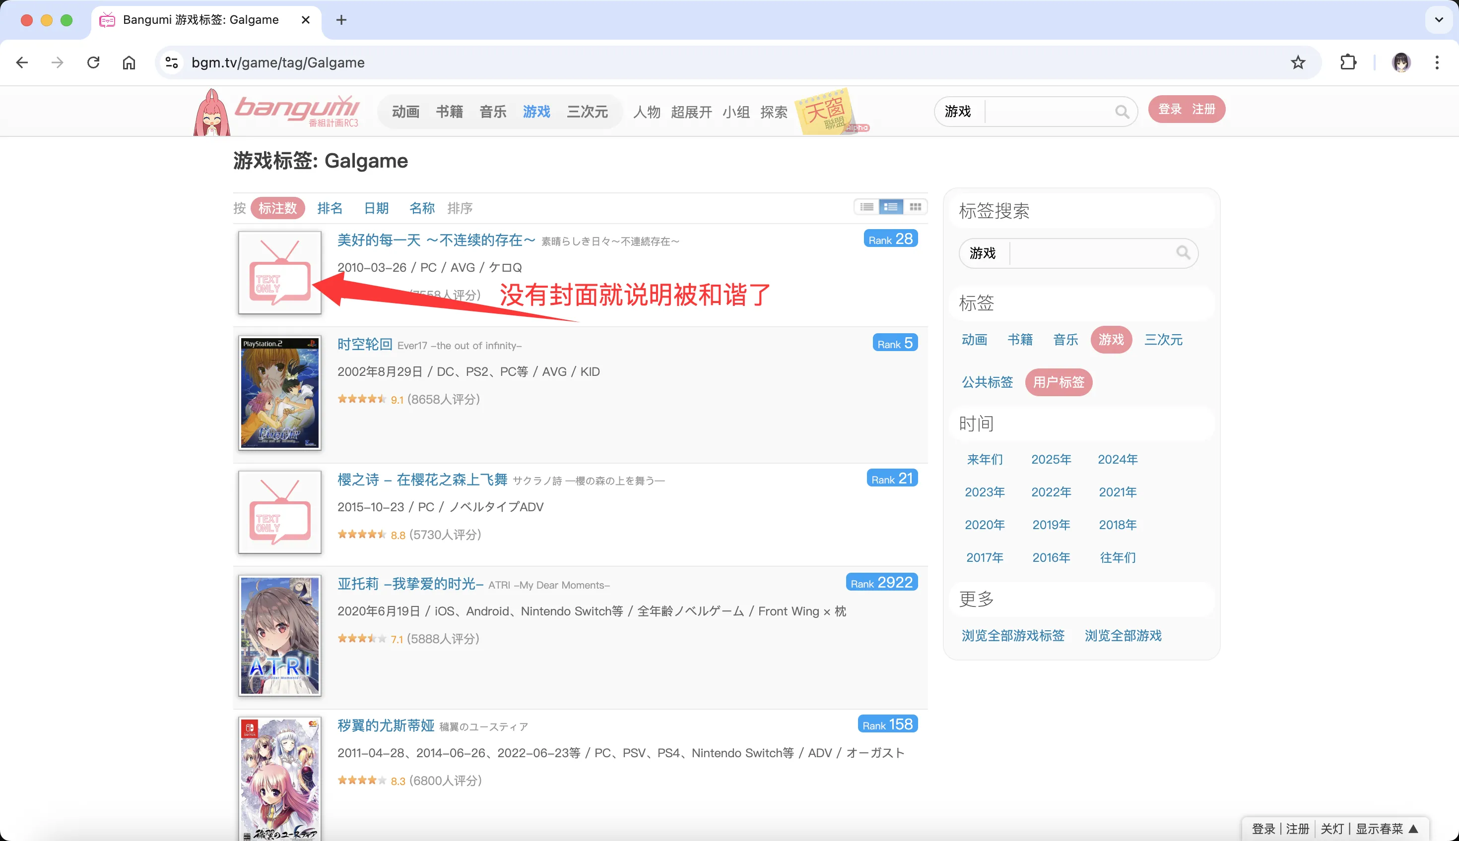Click the text-only cover of 樱之诗
This screenshot has width=1459, height=841.
280,512
